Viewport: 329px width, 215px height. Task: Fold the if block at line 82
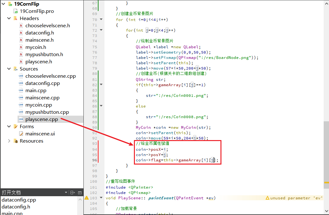101,85
